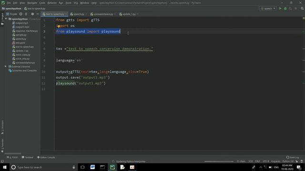
Task: Open Search Everywhere magnifier icon
Action: [302, 9]
